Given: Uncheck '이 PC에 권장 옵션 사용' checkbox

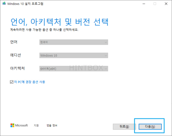Looking at the screenshot, I should 12,82.
